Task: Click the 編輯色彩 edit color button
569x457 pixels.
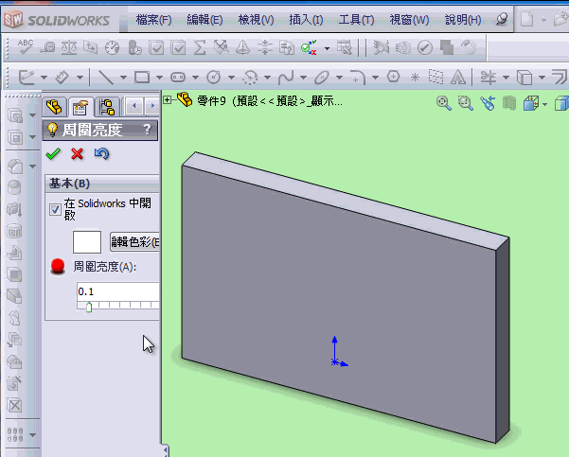Action: tap(134, 242)
